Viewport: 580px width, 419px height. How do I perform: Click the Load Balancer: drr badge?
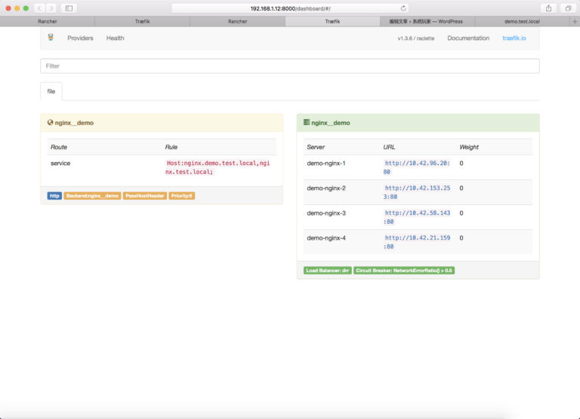click(327, 271)
